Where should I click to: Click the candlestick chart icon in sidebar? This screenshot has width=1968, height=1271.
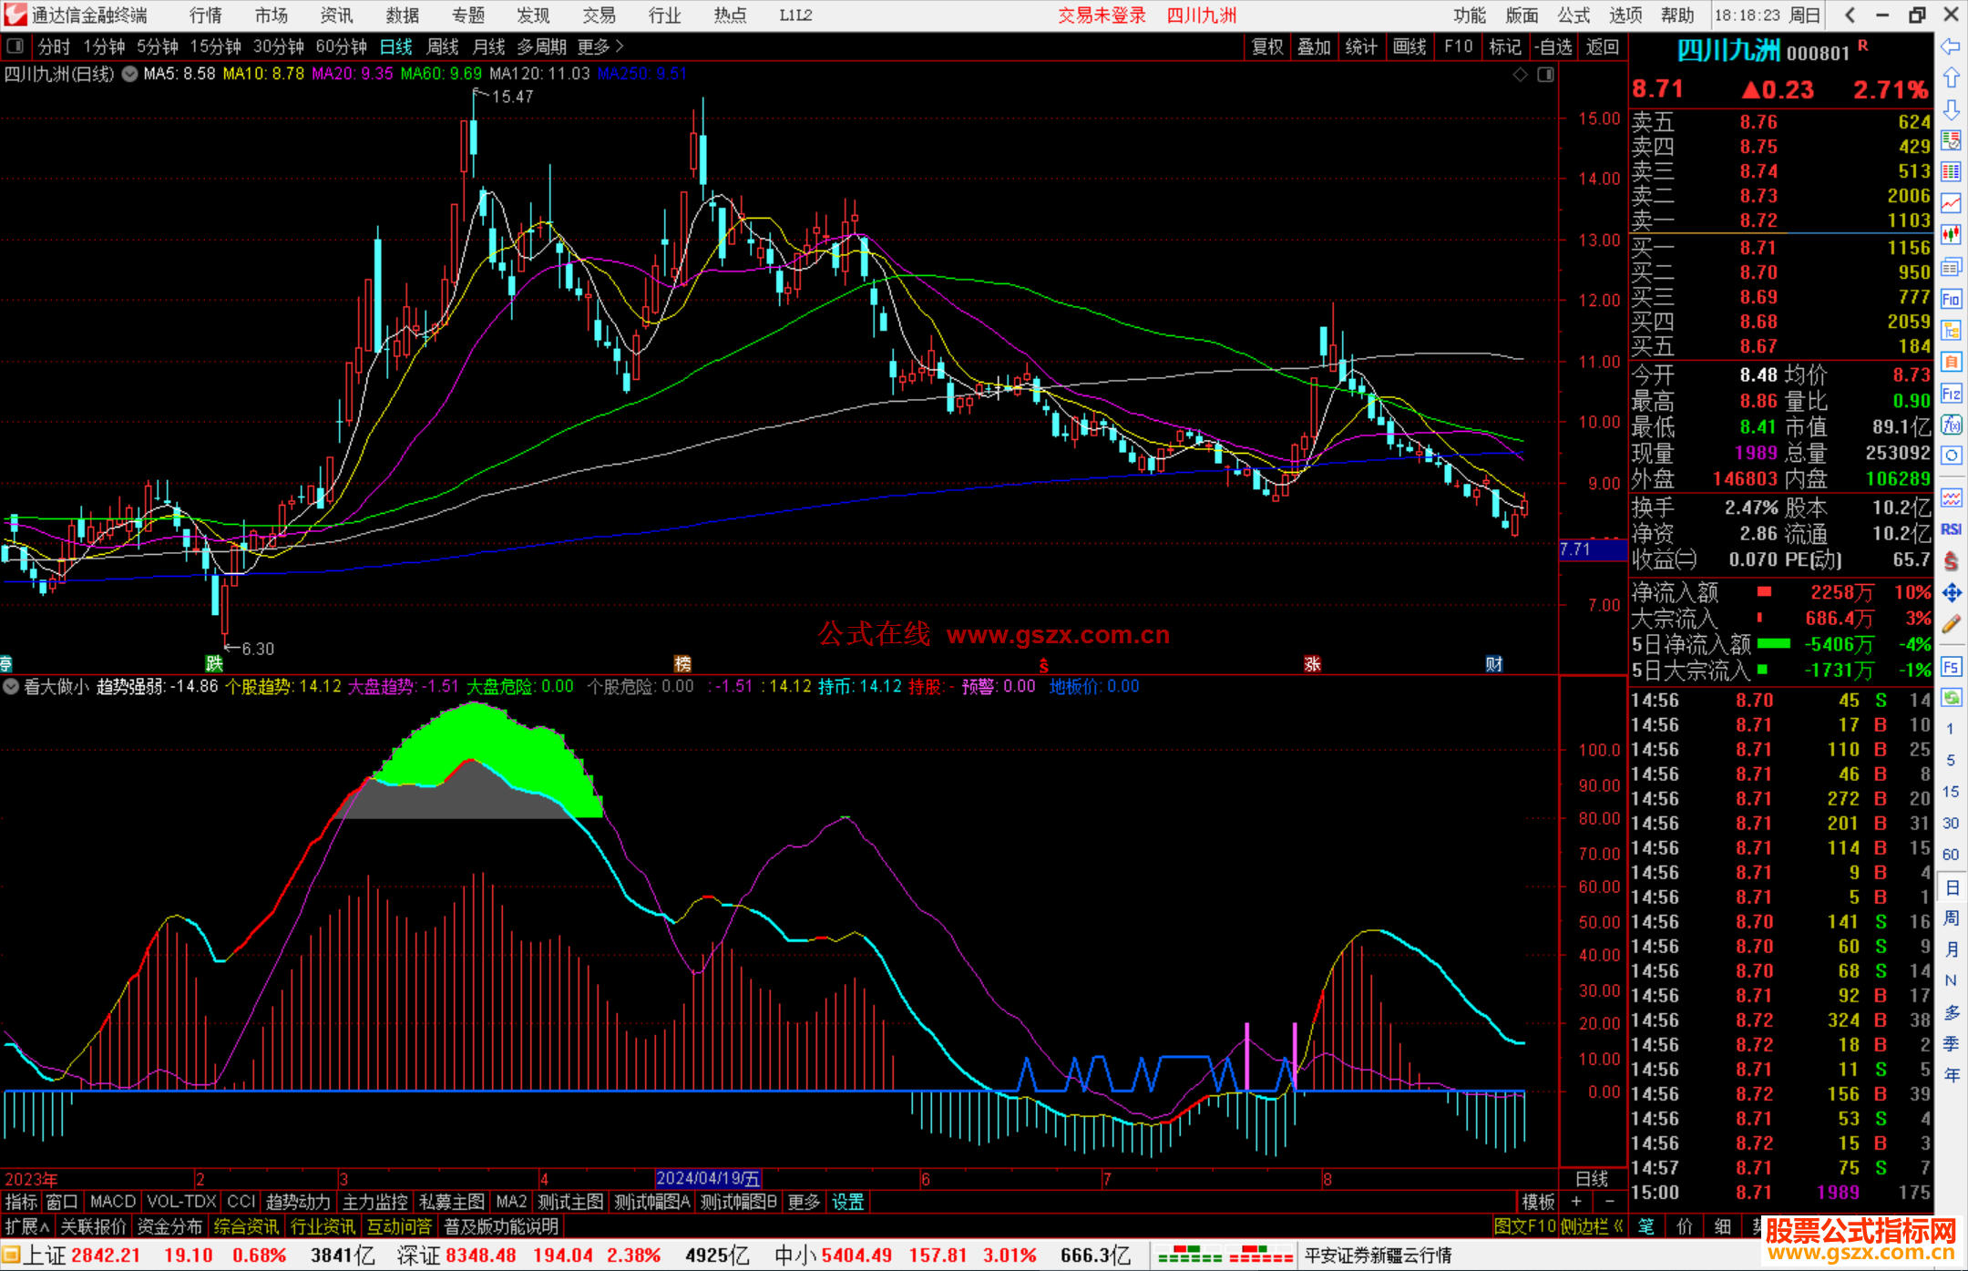click(1951, 234)
